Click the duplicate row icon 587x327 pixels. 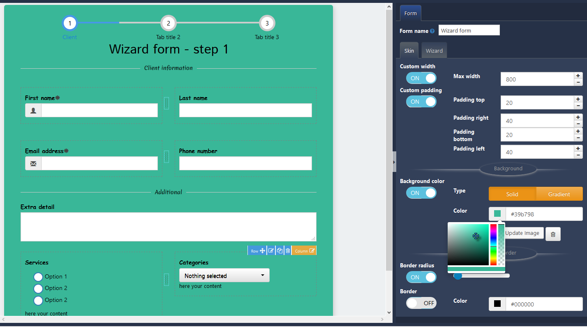coord(280,250)
